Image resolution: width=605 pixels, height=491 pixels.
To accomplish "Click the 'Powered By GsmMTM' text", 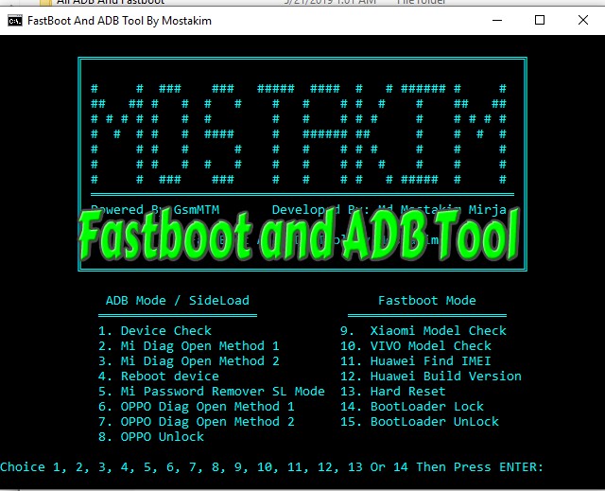I will [155, 210].
